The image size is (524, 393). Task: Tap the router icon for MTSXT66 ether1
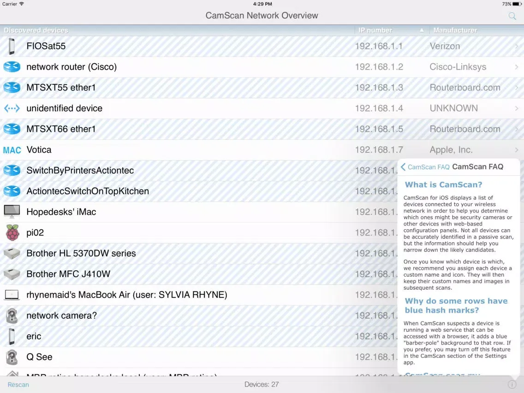coord(12,129)
